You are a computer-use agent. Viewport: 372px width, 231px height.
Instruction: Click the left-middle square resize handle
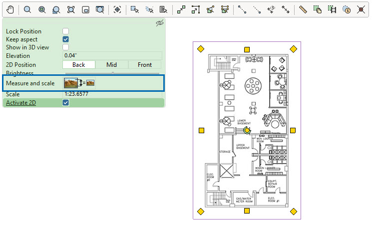click(x=201, y=130)
